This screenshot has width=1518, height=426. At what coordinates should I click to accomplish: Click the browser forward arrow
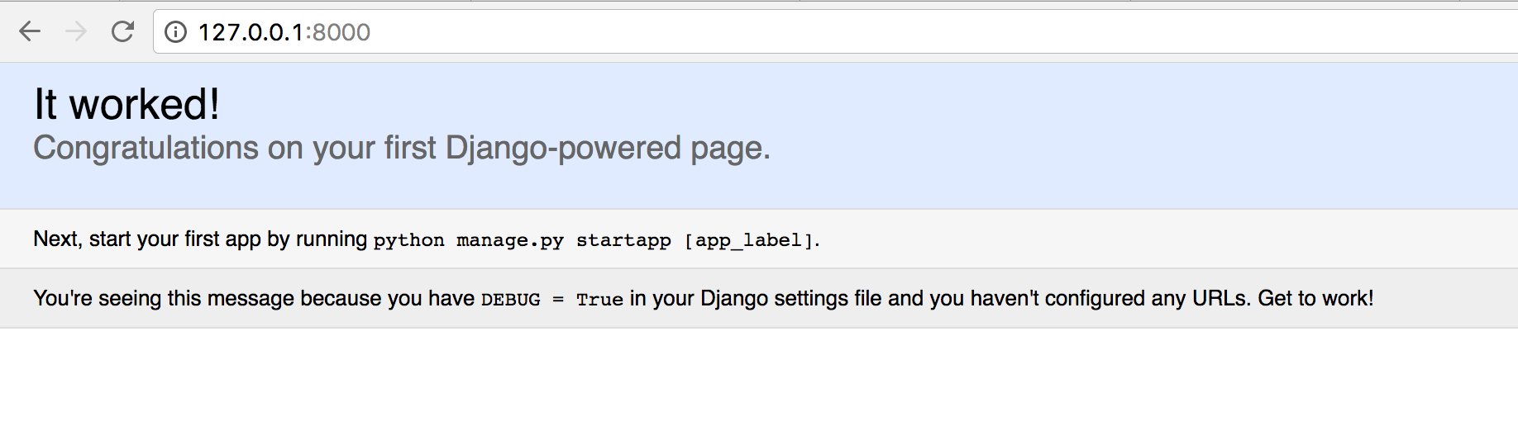point(76,31)
